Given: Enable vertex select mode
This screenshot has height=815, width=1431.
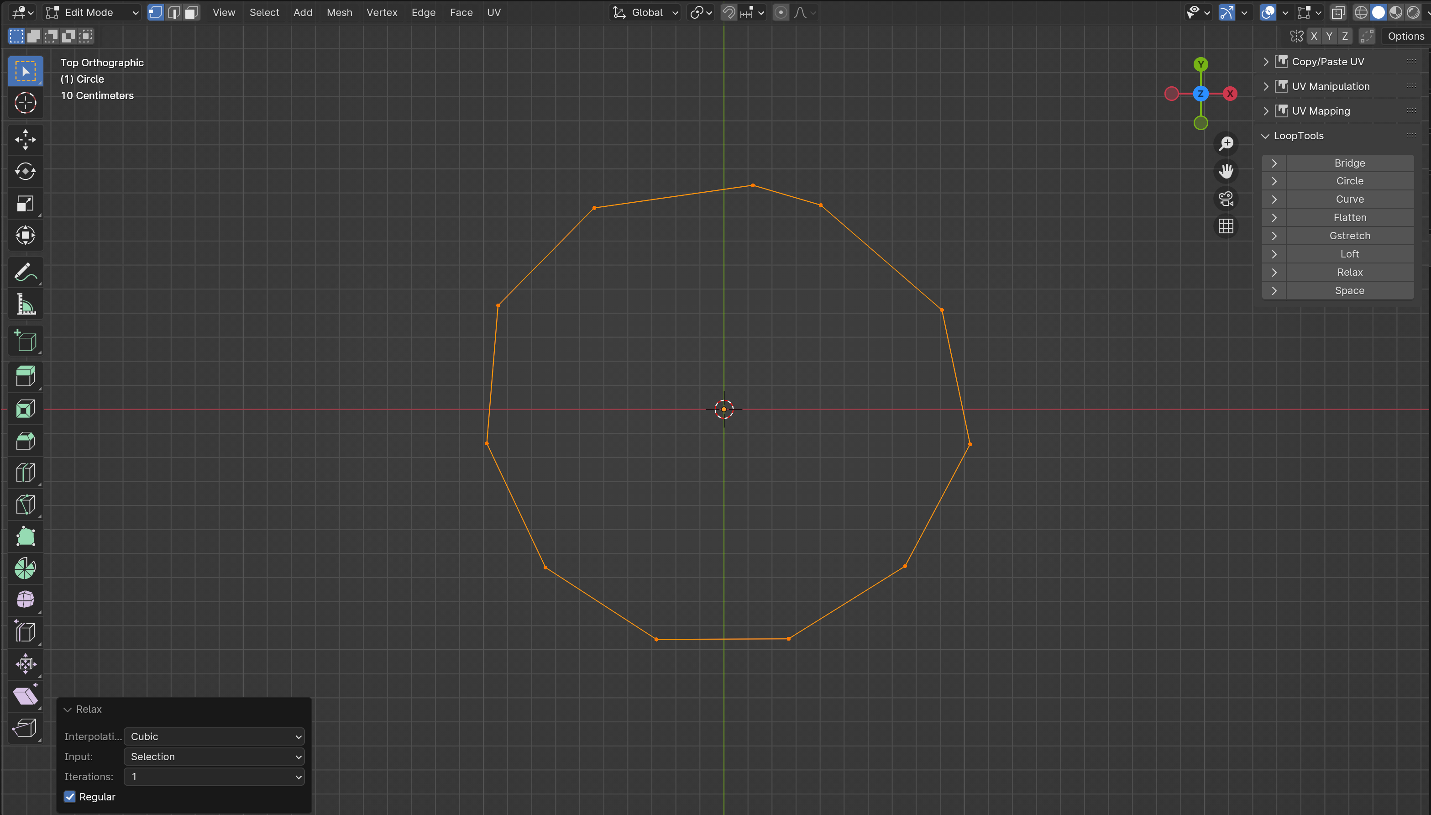Looking at the screenshot, I should point(156,12).
